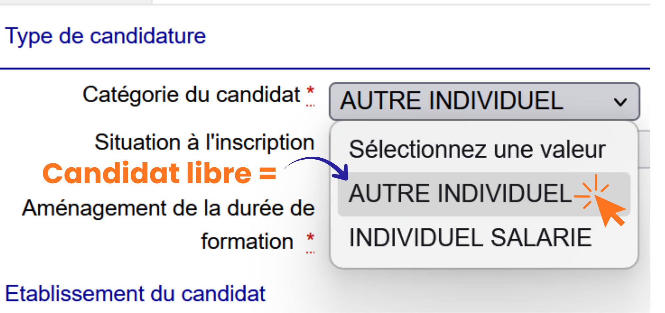Click the "Situation à l'inscription" label
Image resolution: width=665 pixels, height=313 pixels.
click(x=204, y=142)
